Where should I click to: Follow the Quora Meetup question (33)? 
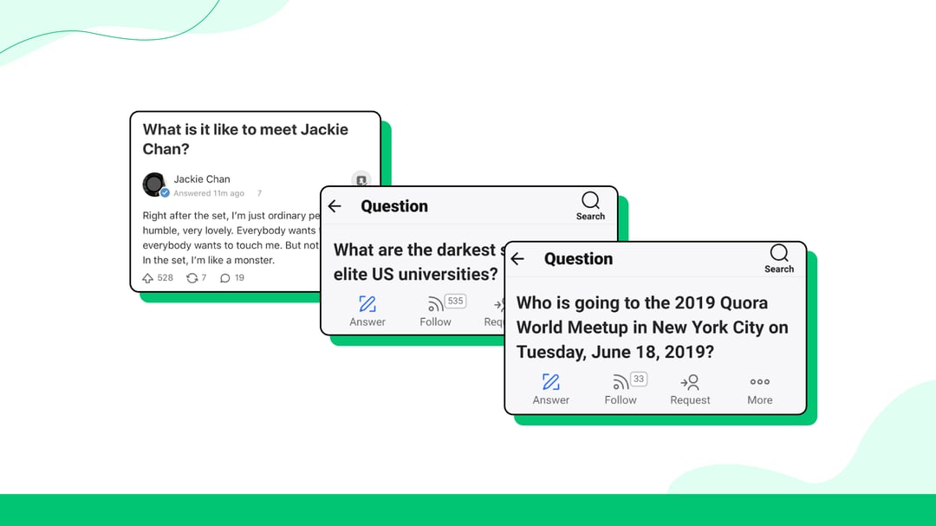(x=624, y=389)
